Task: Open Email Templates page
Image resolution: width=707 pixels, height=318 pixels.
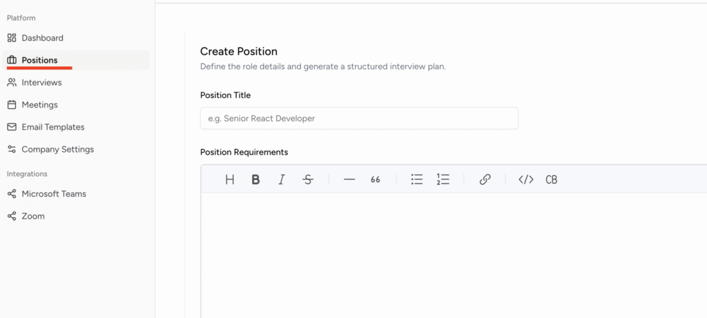Action: [x=52, y=127]
